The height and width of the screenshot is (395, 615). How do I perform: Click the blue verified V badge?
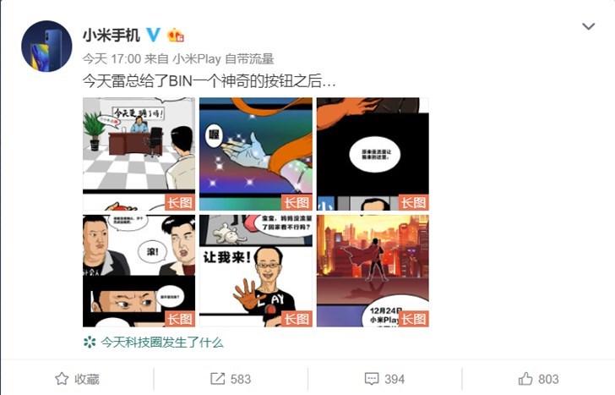[x=154, y=35]
